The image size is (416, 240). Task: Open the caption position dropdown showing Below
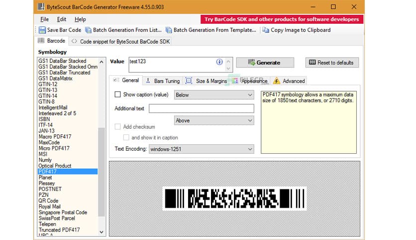pos(214,95)
